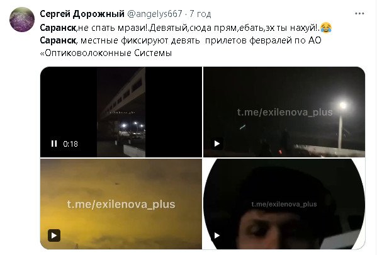This screenshot has width=377, height=255.
Task: Click the 0:18 video time indicator
Action: (x=70, y=144)
